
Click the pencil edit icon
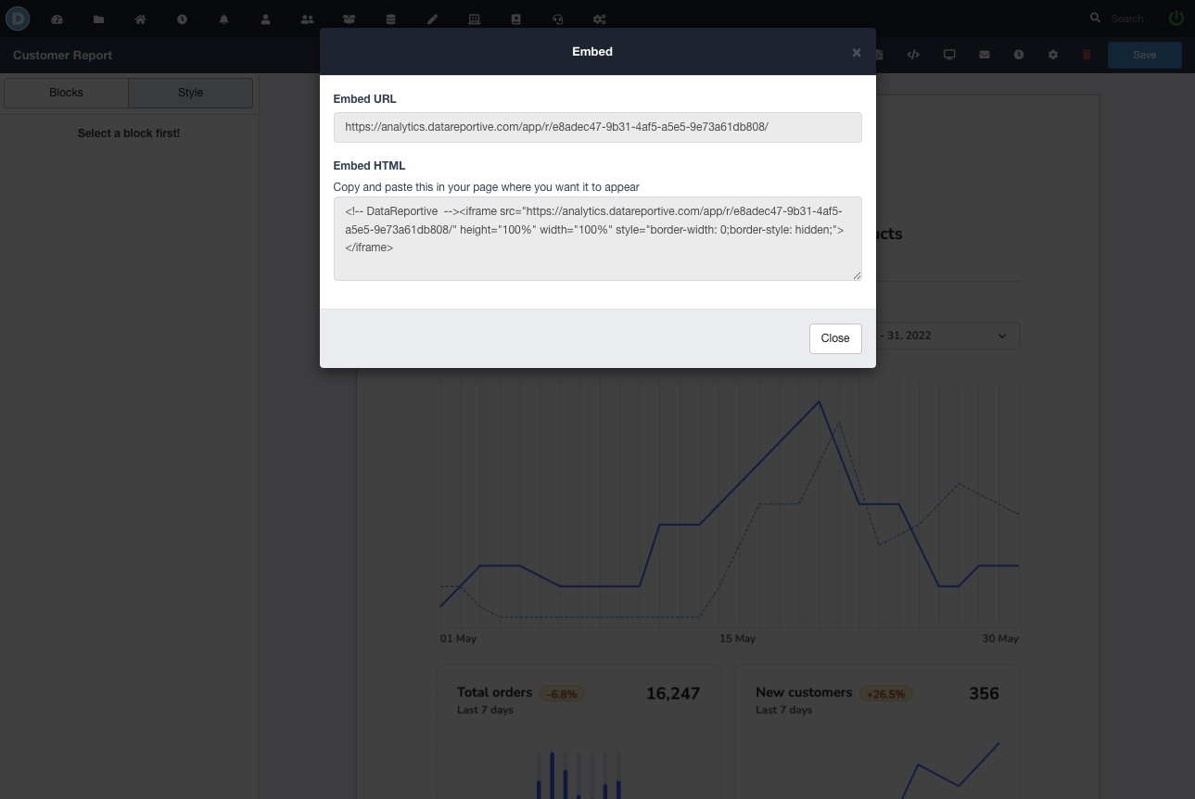[x=432, y=19]
